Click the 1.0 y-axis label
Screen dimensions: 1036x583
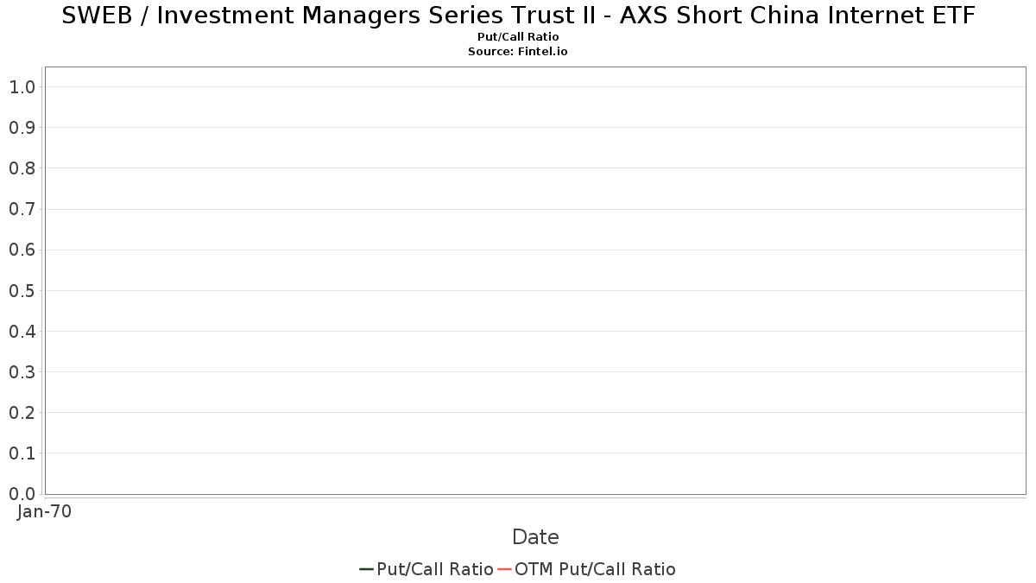[22, 87]
